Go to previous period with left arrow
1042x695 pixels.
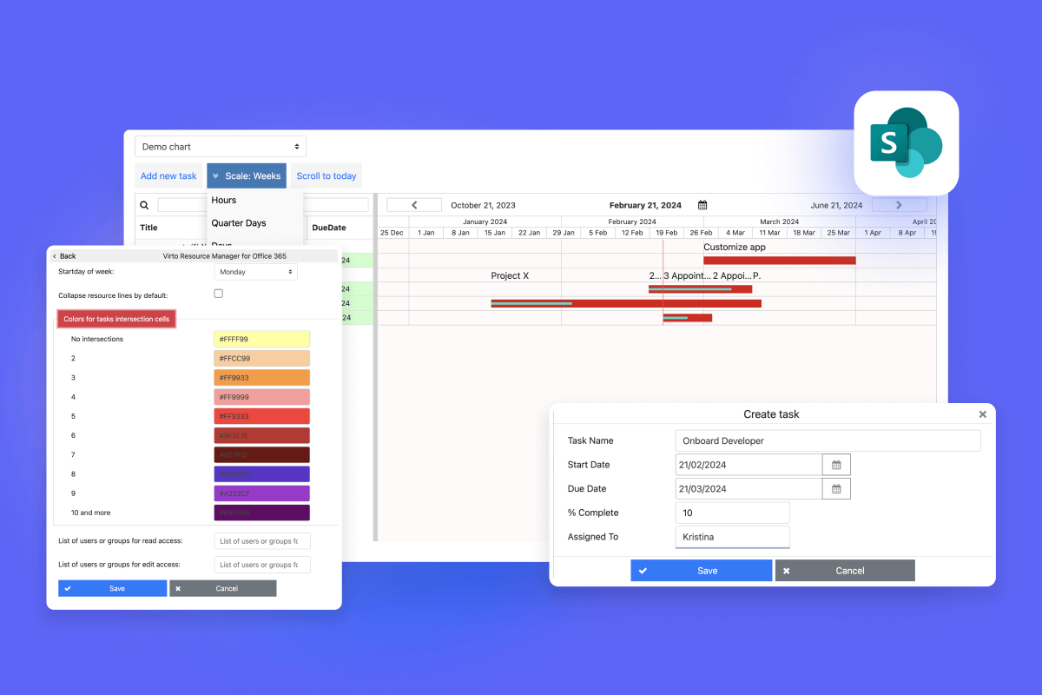pyautogui.click(x=414, y=205)
